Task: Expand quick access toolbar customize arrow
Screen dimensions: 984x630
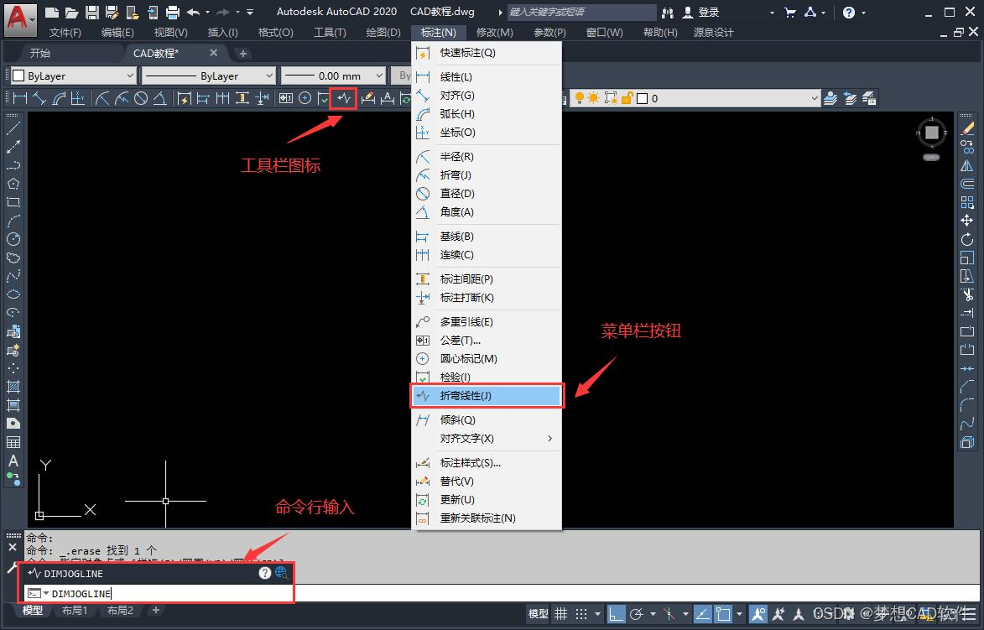Action: click(x=250, y=12)
